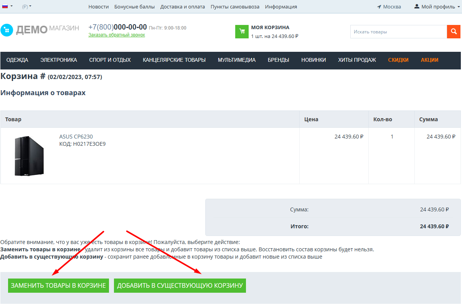
Task: Click Заказать обратный звонок link
Action: pyautogui.click(x=117, y=35)
